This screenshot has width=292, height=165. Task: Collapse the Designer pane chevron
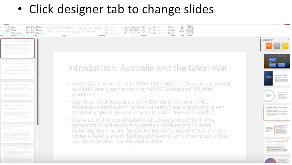pos(289,39)
